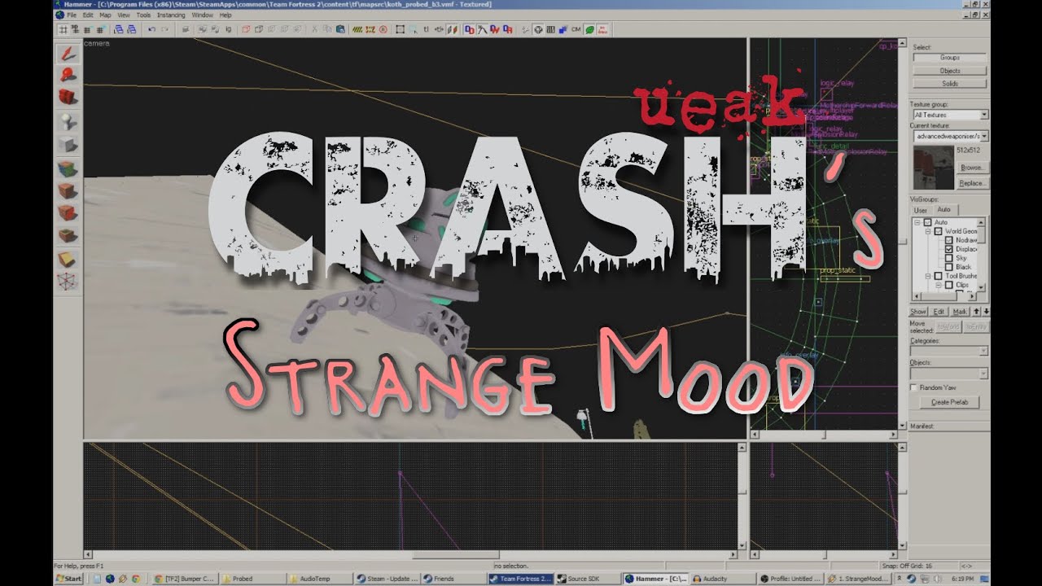Collapse the Tool Brushes tree node
Image resolution: width=1042 pixels, height=586 pixels.
[928, 276]
